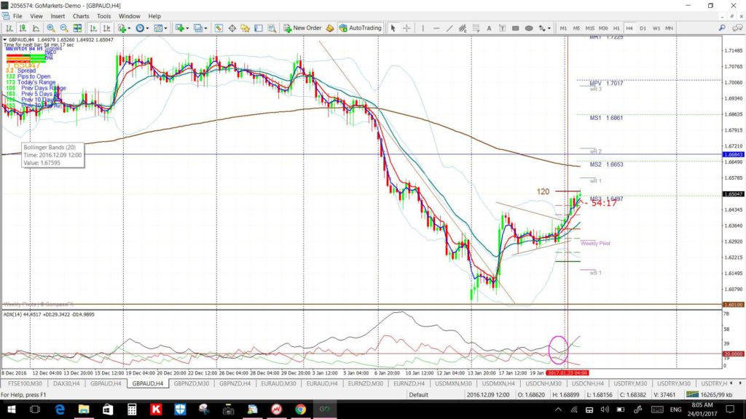
Task: Select the trendline drawing tool
Action: point(449,28)
